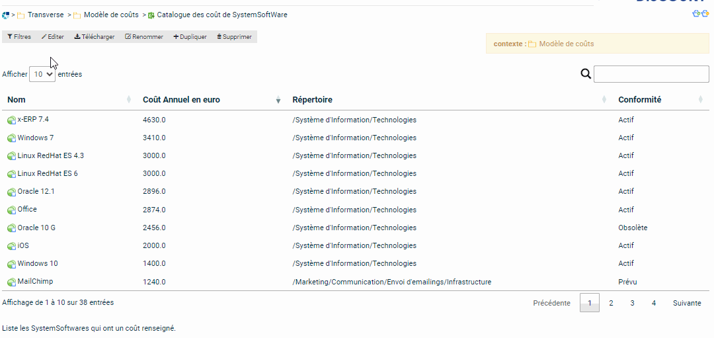Click the iOS row icon
The image size is (714, 338).
(11, 246)
